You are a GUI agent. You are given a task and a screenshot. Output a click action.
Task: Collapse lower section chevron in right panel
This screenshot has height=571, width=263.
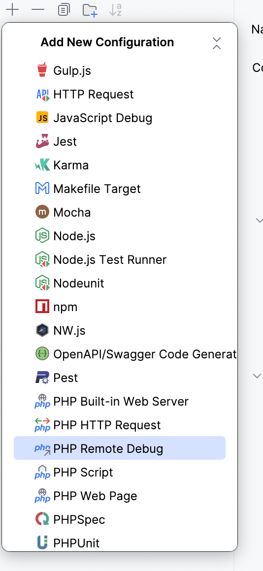click(257, 376)
